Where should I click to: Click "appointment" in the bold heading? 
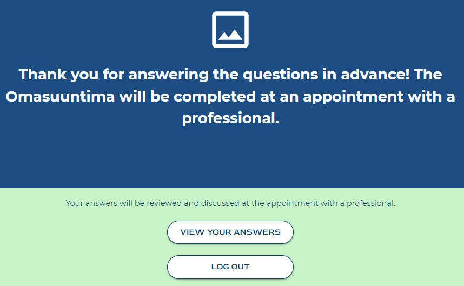[353, 97]
